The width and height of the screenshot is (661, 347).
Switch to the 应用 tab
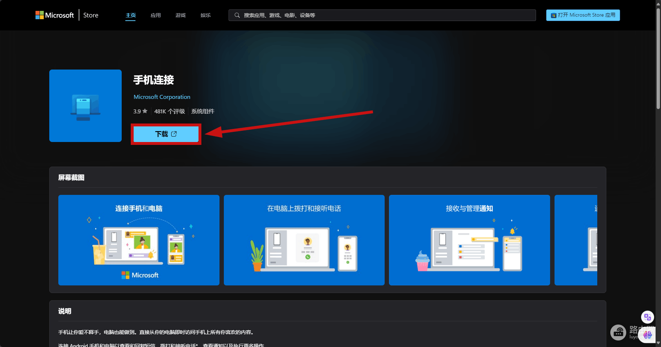155,15
